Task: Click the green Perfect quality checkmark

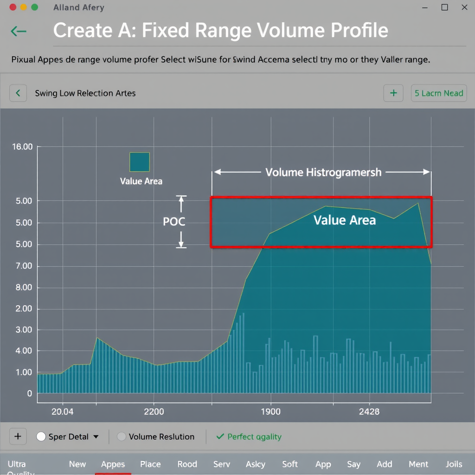Action: (220, 436)
